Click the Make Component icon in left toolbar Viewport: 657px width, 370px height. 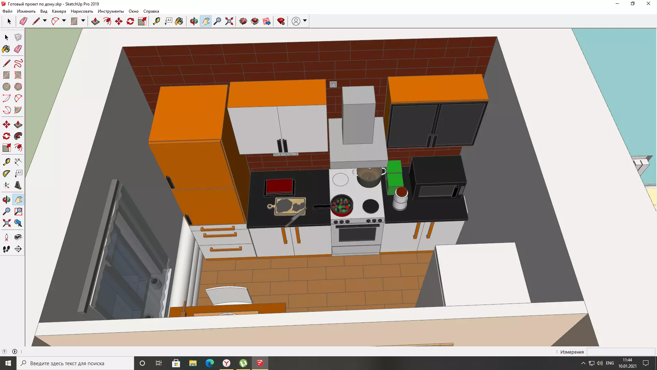pos(18,37)
